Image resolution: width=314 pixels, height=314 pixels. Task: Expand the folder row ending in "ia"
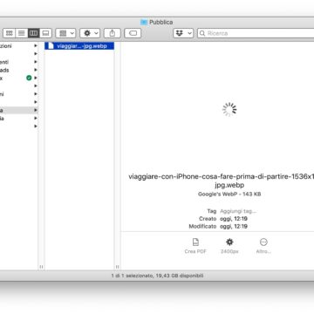tap(36, 119)
